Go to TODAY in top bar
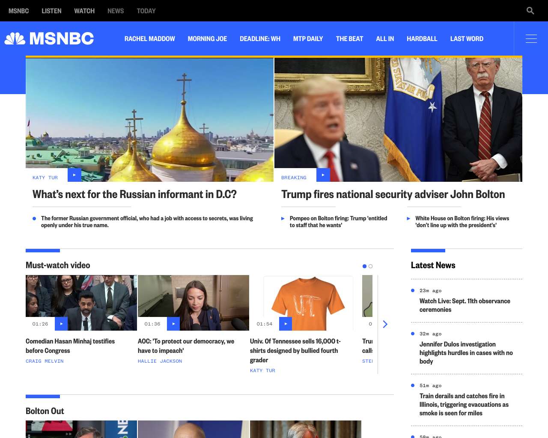The image size is (548, 438). (146, 11)
